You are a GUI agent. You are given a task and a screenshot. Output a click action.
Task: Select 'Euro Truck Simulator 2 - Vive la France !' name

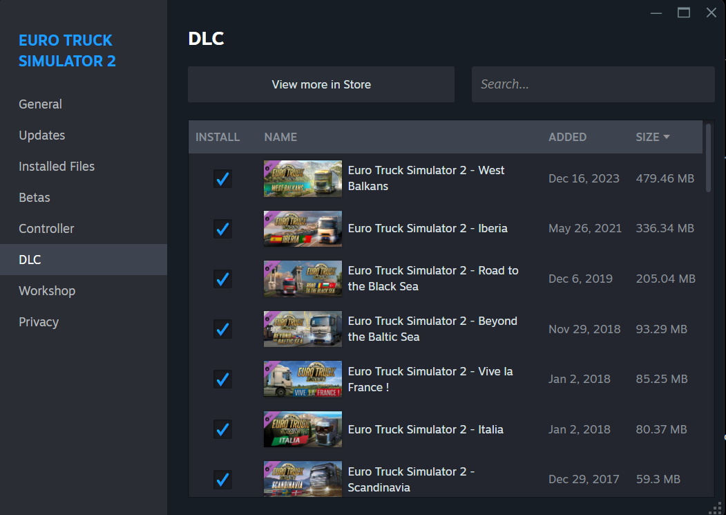pyautogui.click(x=430, y=380)
